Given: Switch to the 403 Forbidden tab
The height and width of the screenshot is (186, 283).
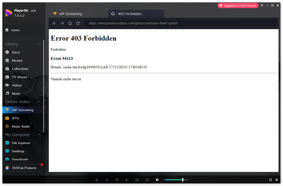Looking at the screenshot, I should pos(136,14).
